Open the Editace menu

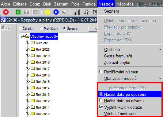(20, 4)
